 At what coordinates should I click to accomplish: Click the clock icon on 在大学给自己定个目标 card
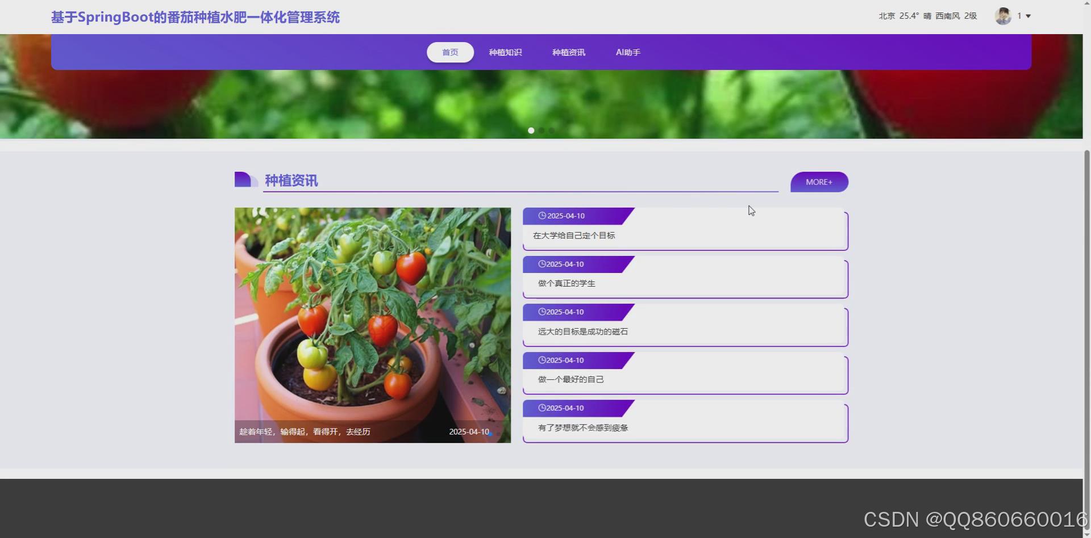coord(542,216)
